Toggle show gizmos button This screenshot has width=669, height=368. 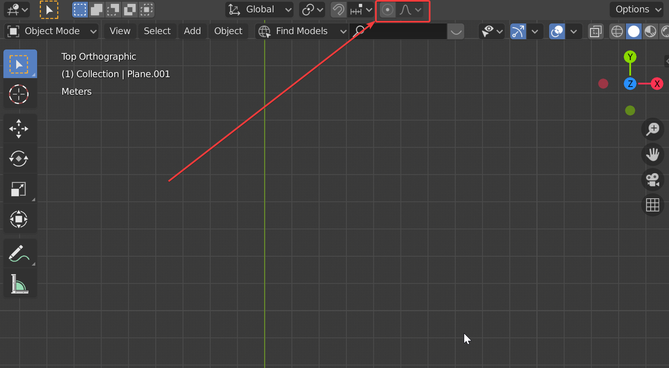518,31
